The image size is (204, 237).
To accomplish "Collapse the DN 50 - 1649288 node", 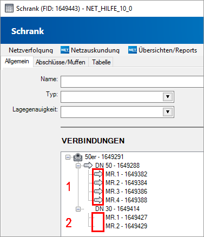I will pyautogui.click(x=78, y=166).
